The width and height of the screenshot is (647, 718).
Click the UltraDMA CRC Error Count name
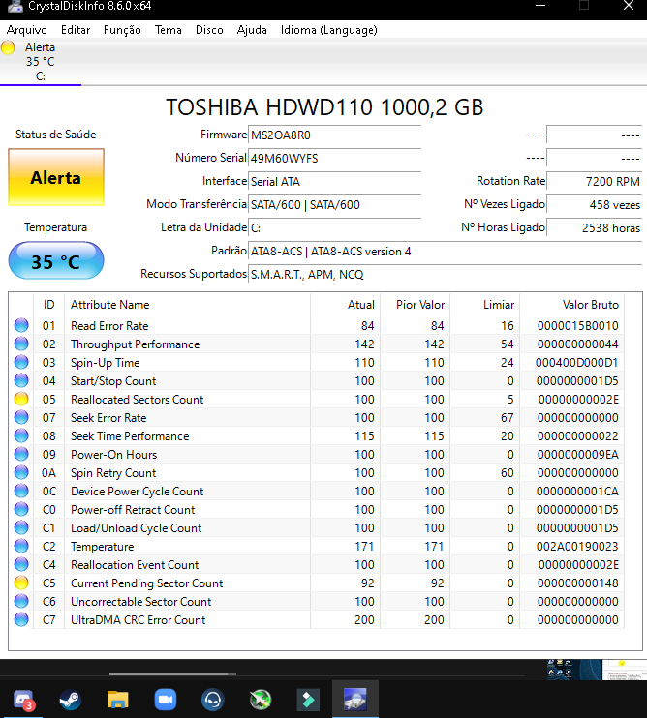pyautogui.click(x=138, y=620)
